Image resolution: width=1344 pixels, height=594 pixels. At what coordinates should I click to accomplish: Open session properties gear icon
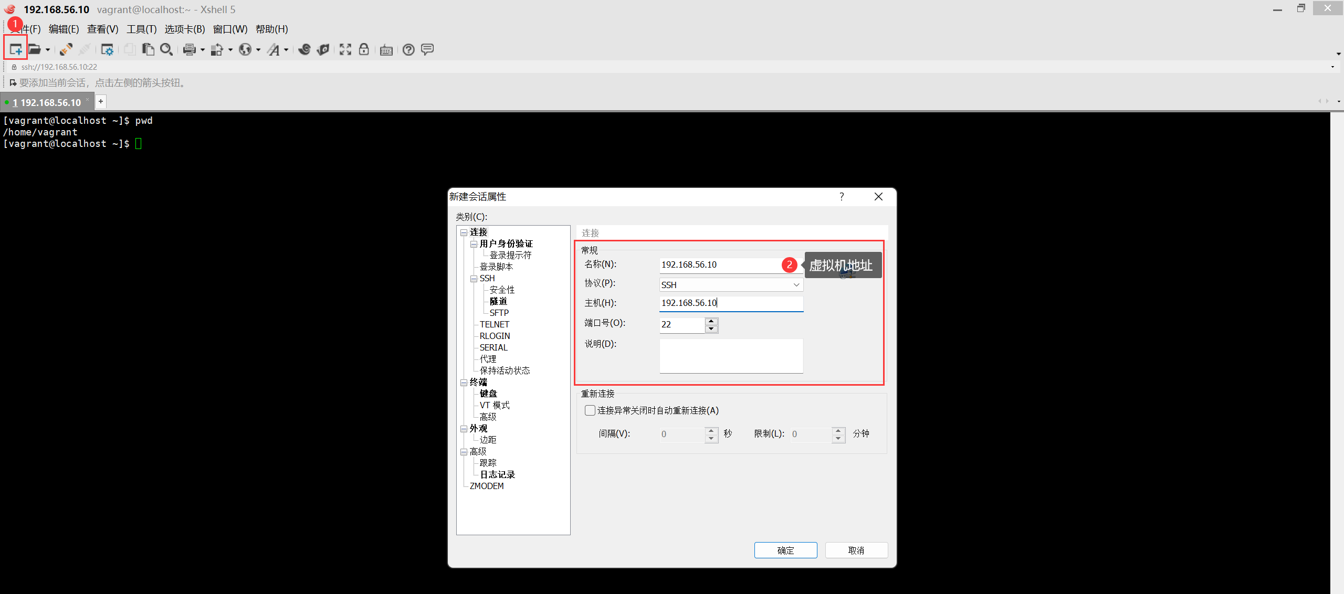pos(107,49)
